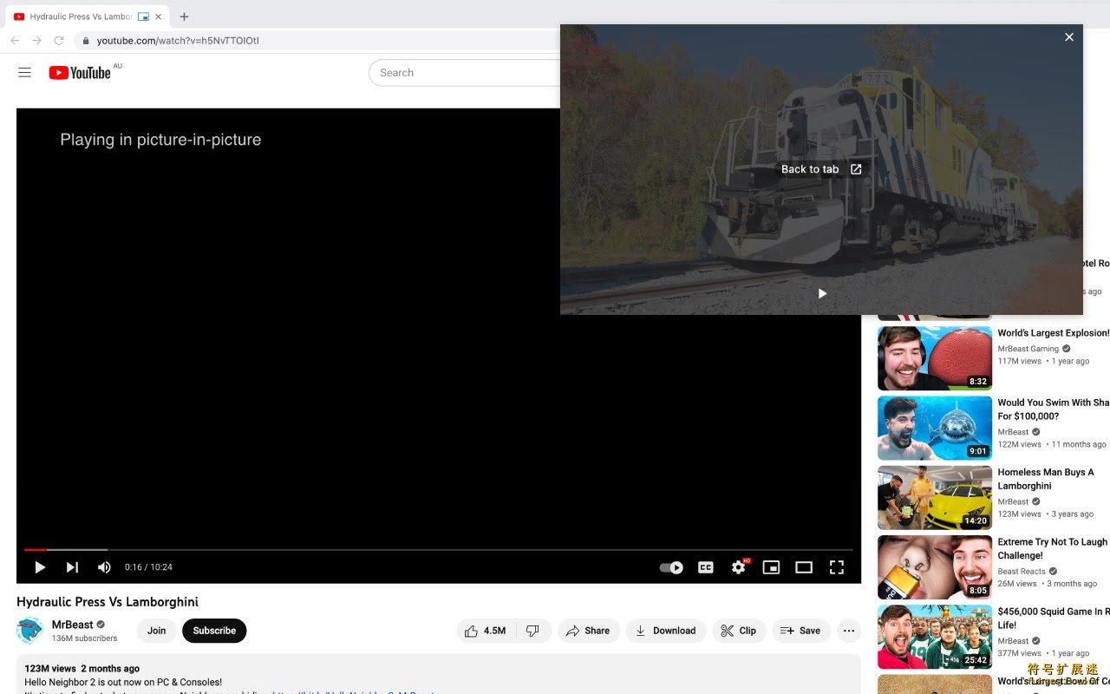
Task: Download the video
Action: (x=666, y=631)
